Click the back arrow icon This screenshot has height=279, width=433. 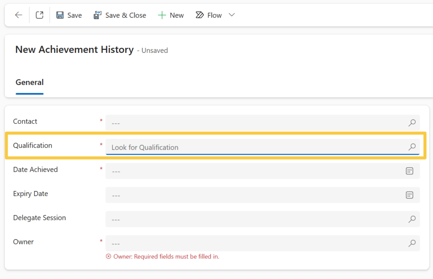point(18,15)
